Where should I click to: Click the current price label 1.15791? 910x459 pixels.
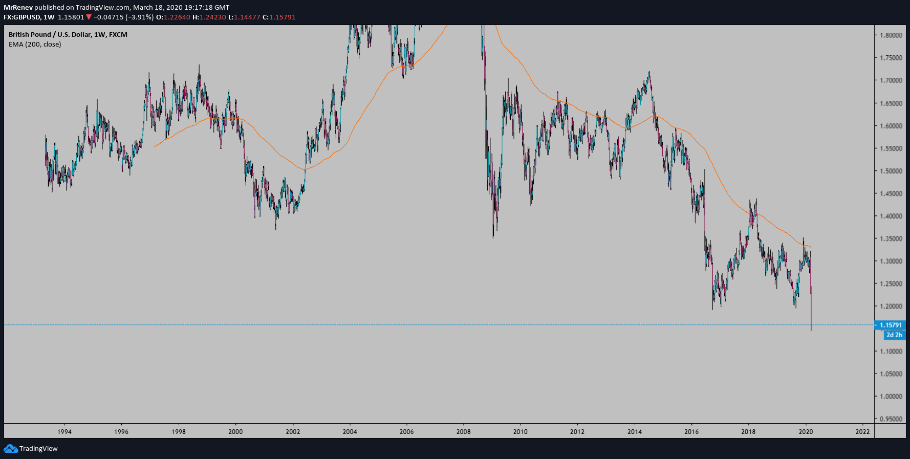(x=891, y=325)
